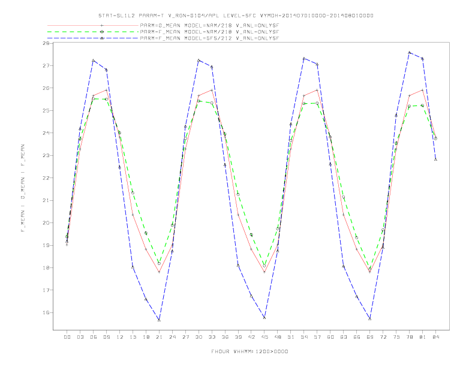
Task: Click the blue triangle data point at hour 06
Action: [x=94, y=61]
